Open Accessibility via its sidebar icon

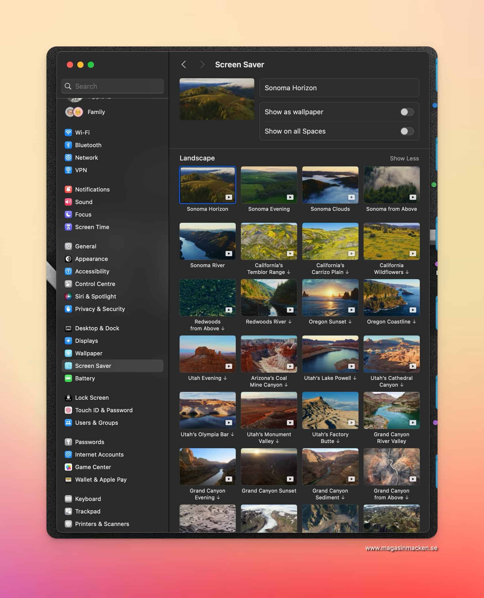[x=68, y=271]
